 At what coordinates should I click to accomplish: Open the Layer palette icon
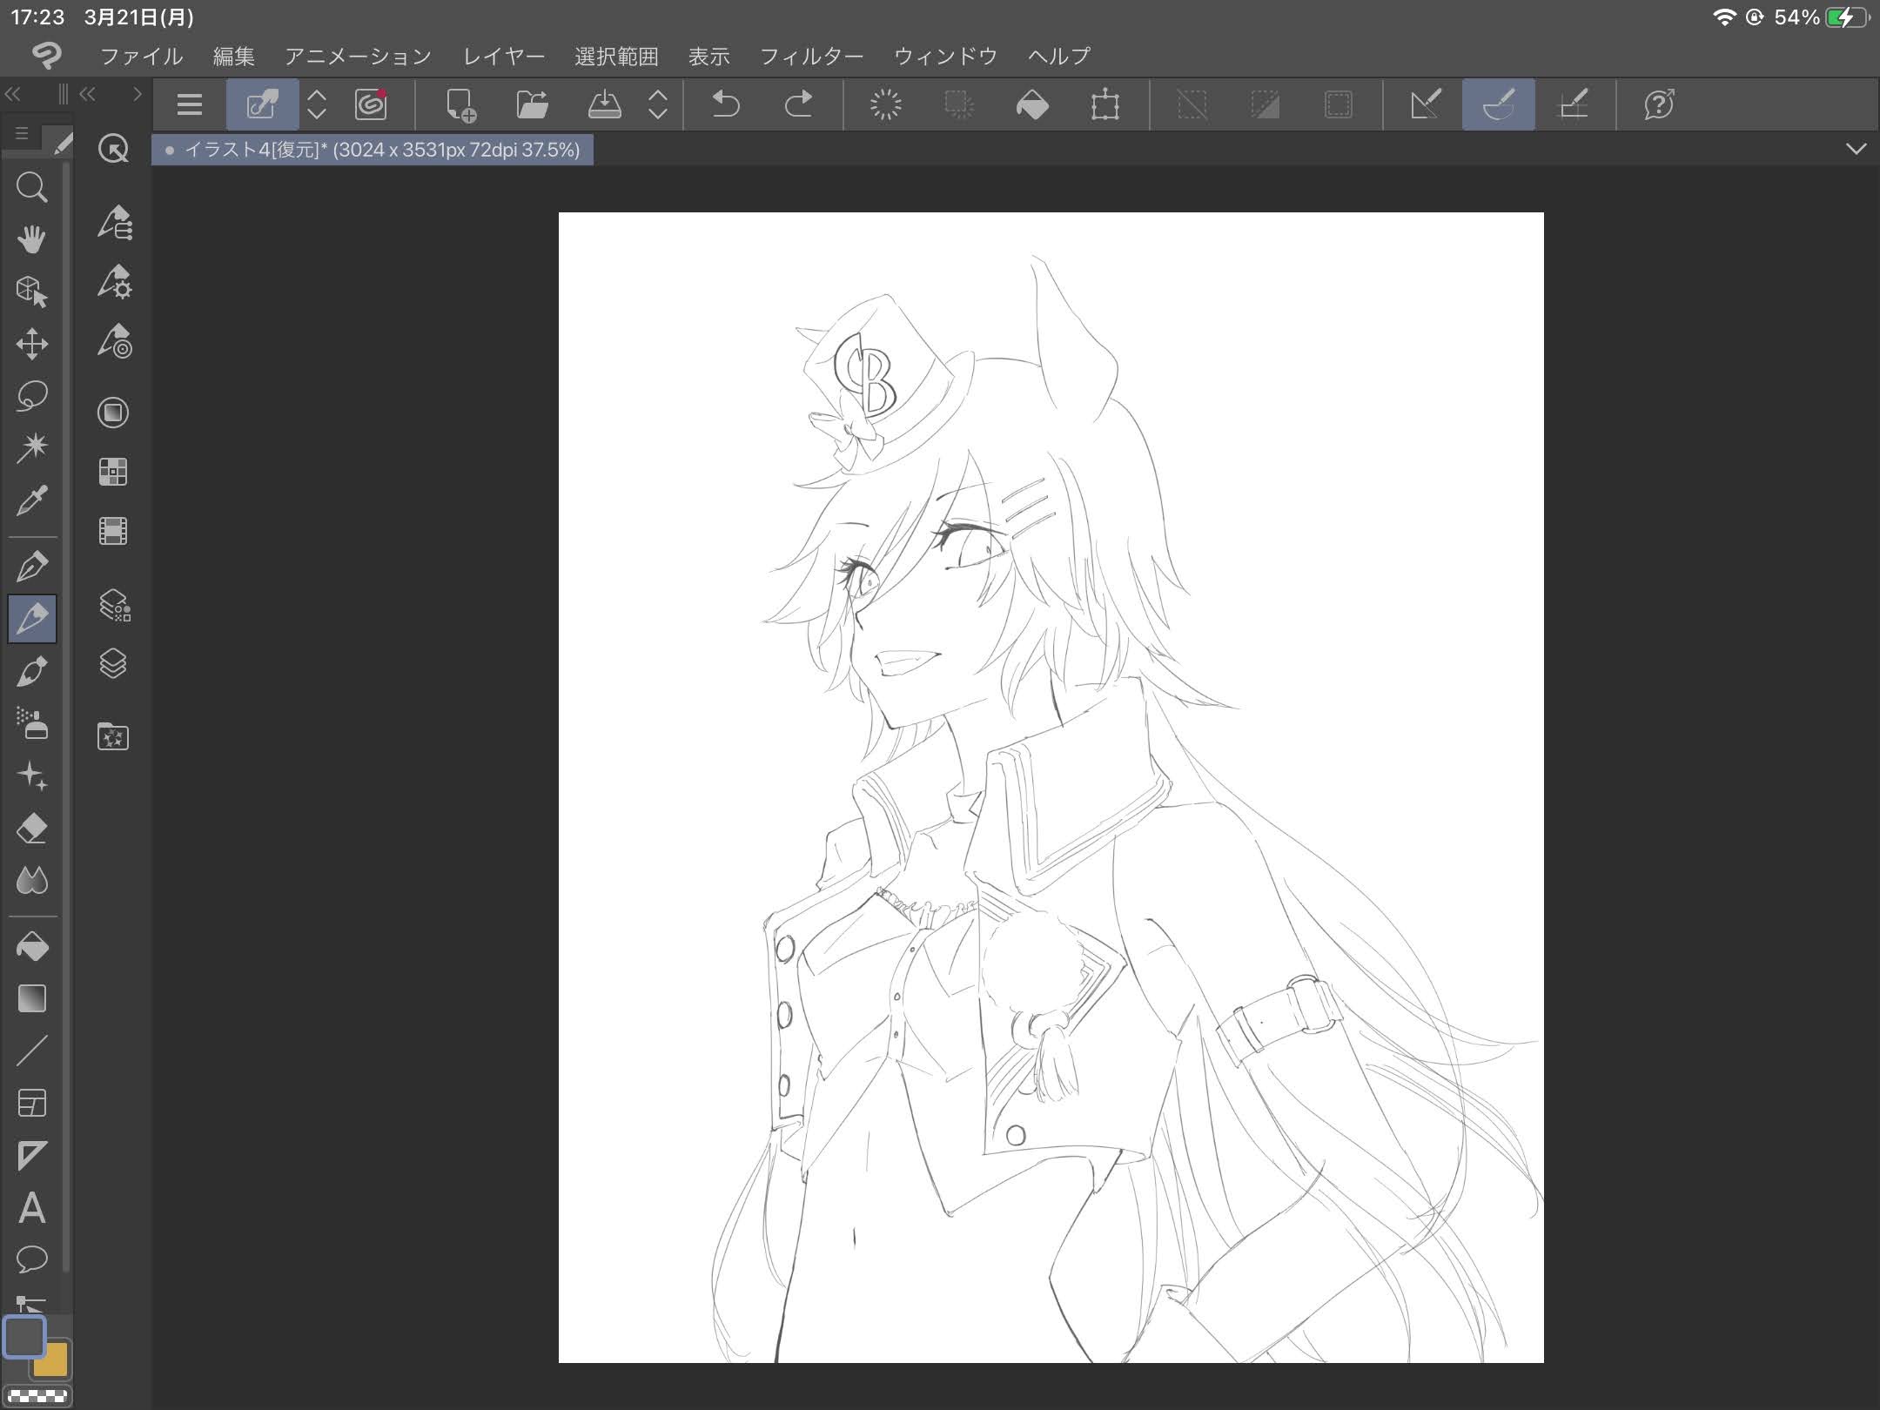(x=113, y=664)
